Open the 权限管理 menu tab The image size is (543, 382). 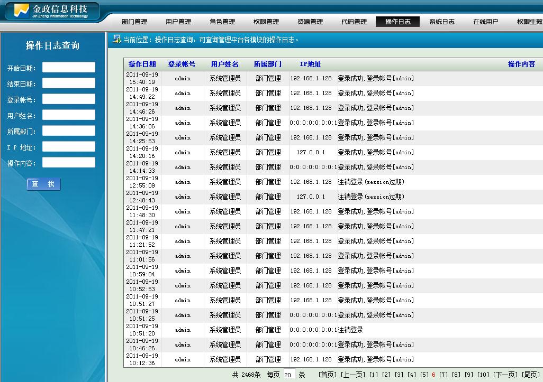266,22
